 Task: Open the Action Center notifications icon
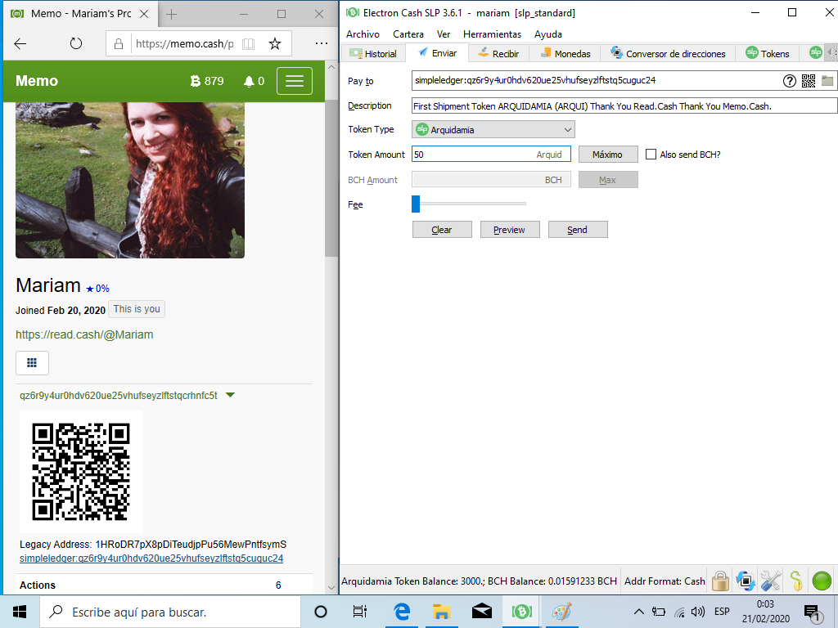(x=812, y=613)
